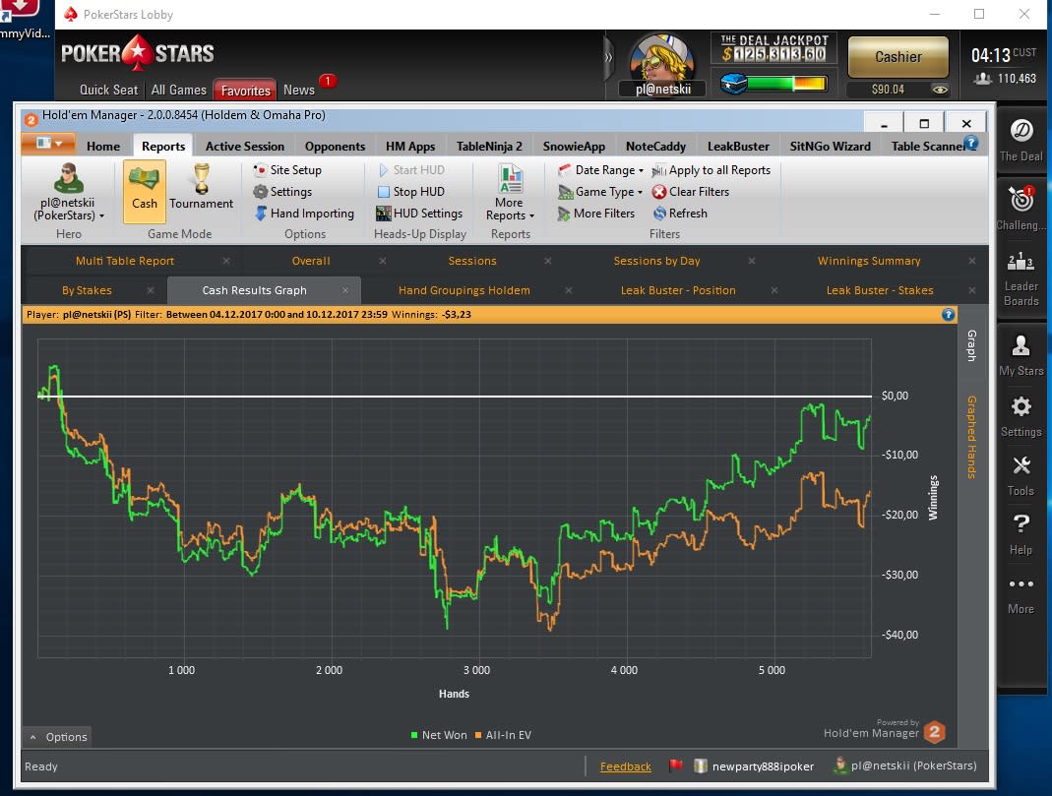Select the Cash game mode icon
The height and width of the screenshot is (796, 1052).
click(x=145, y=191)
